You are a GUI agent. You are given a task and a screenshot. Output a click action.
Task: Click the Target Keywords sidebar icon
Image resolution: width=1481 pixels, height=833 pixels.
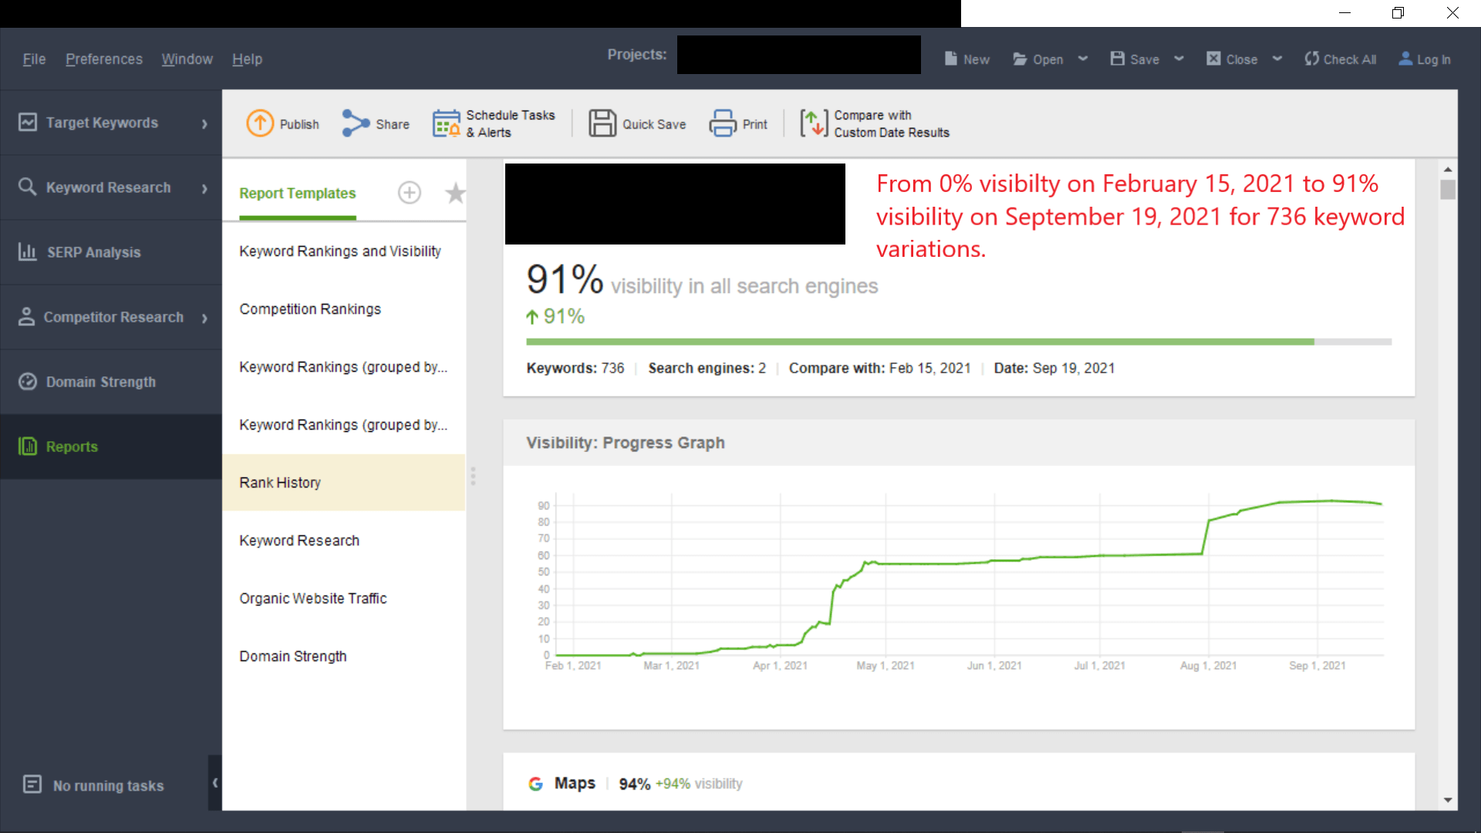tap(28, 123)
